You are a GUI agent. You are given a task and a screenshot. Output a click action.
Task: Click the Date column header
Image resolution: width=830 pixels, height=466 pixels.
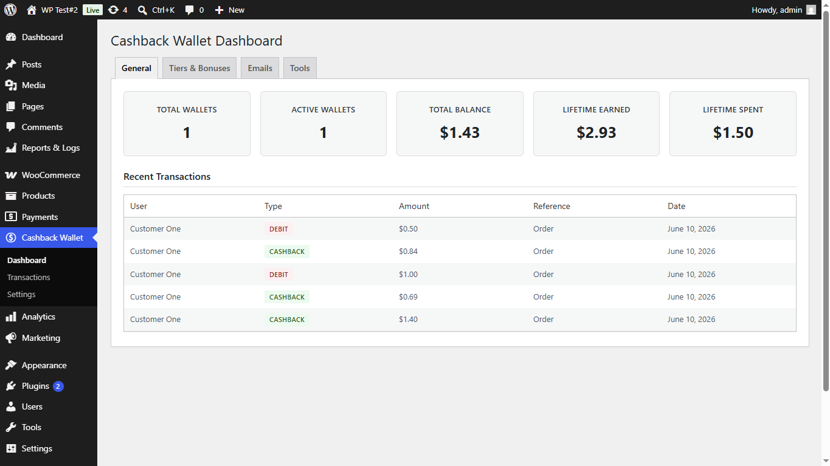click(676, 206)
